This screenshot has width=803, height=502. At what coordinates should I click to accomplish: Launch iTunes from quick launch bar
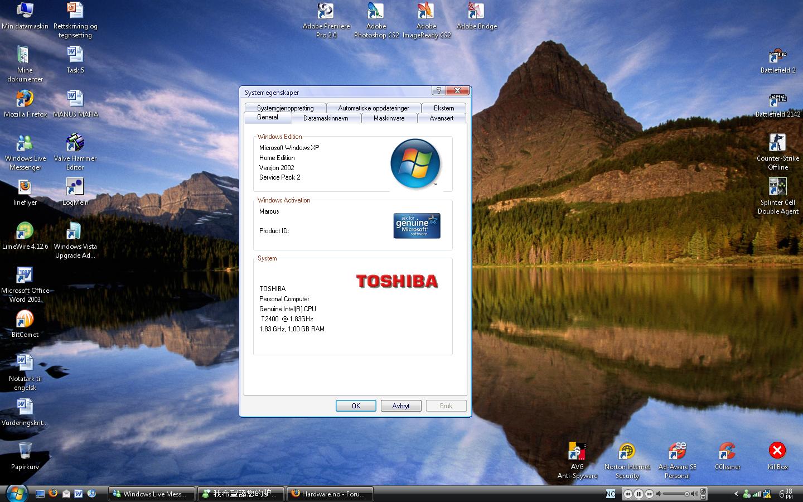tap(92, 494)
